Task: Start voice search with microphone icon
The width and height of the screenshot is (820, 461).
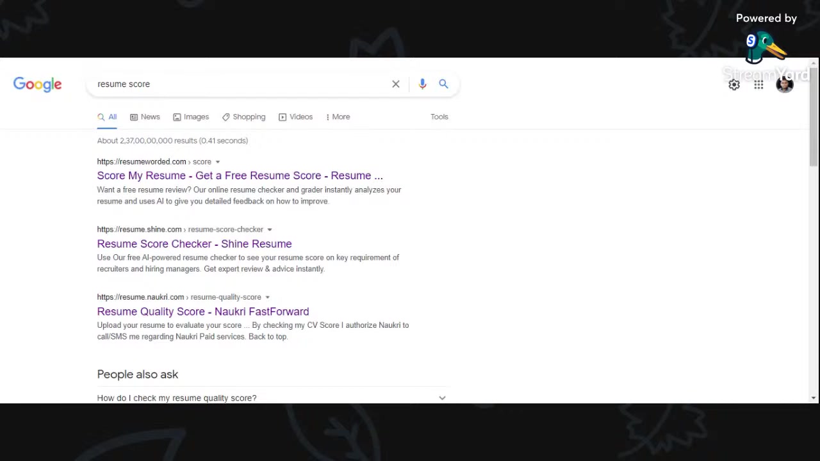Action: 422,84
